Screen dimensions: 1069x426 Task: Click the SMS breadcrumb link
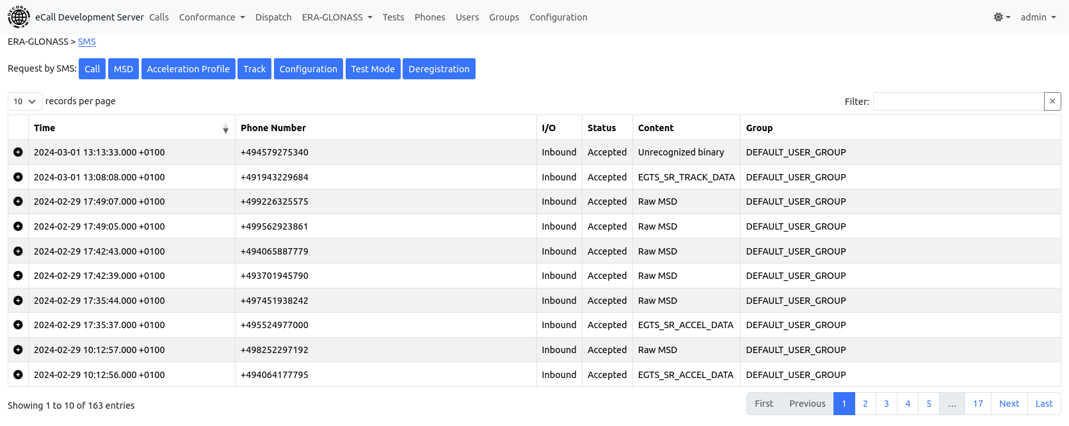click(87, 42)
